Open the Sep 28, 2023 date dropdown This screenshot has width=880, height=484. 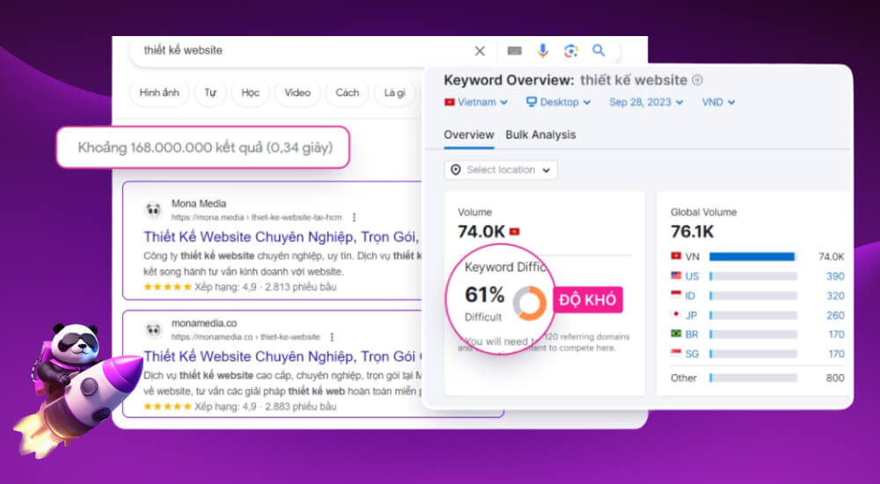point(646,102)
